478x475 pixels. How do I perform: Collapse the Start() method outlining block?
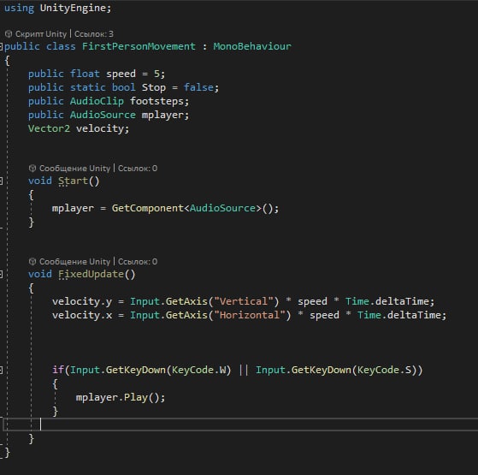[x=1, y=181]
